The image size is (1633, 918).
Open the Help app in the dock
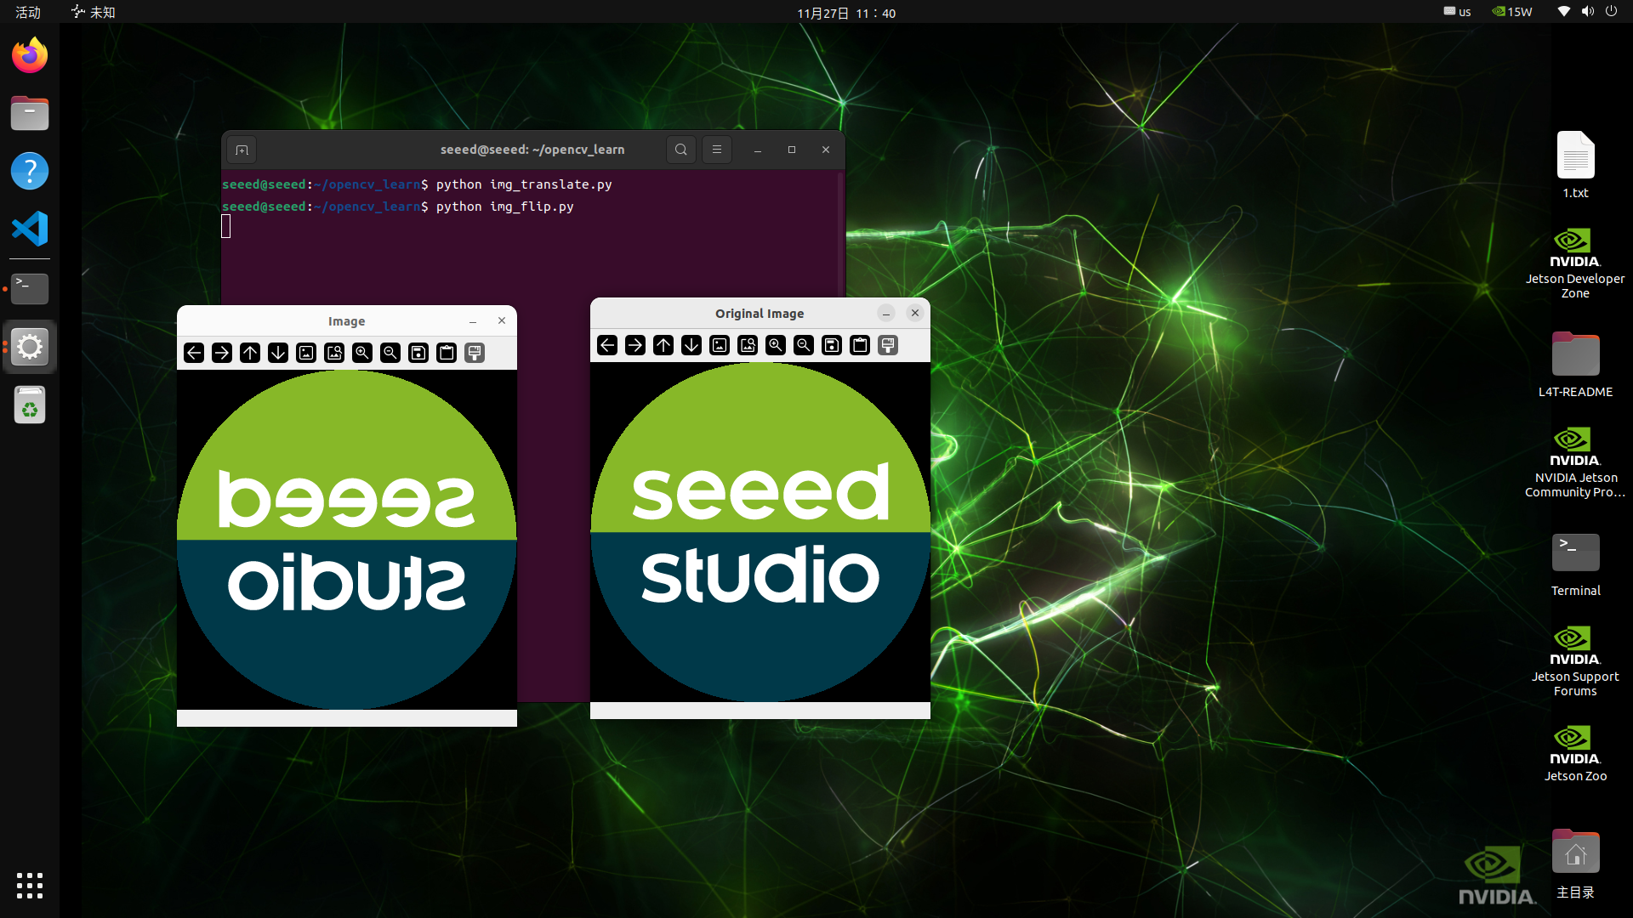pos(30,171)
